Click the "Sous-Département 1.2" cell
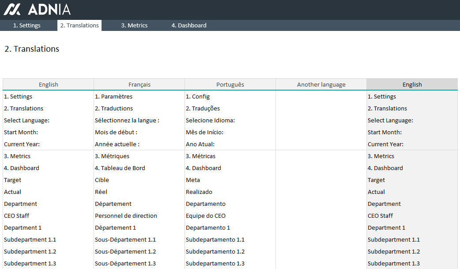The image size is (460, 269). pos(125,251)
